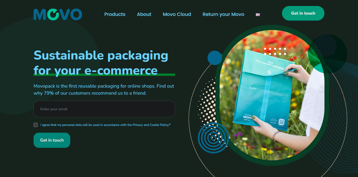The image size is (358, 177).
Task: Click the blue concentric circles graphic
Action: point(213,138)
